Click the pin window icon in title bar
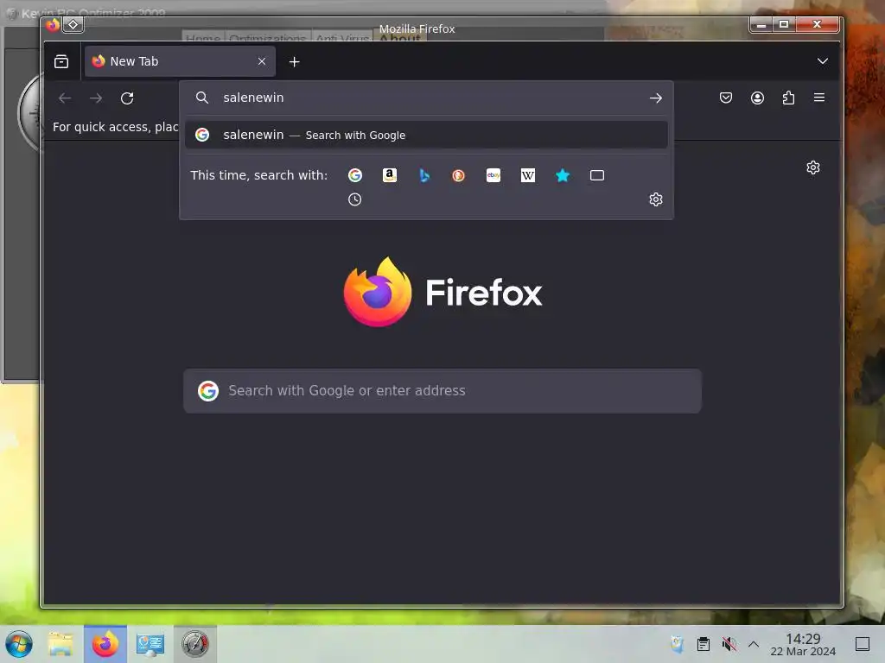This screenshot has height=663, width=885. click(73, 24)
